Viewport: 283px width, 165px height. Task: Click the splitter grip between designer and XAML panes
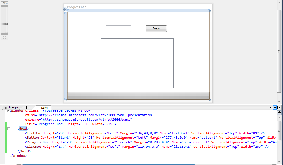tap(159, 107)
